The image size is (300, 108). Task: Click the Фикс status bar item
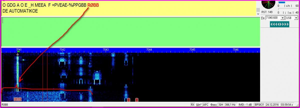pos(213,105)
